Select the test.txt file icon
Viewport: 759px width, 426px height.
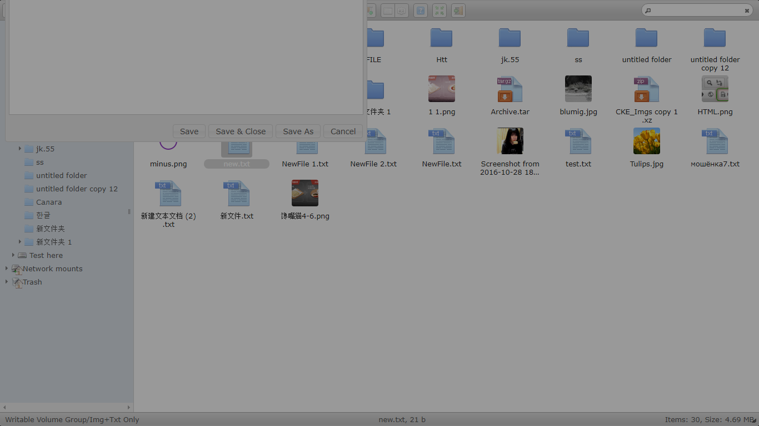tap(578, 141)
